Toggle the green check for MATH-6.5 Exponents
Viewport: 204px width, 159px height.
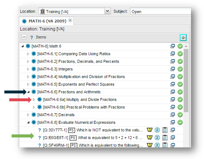(x=180, y=84)
